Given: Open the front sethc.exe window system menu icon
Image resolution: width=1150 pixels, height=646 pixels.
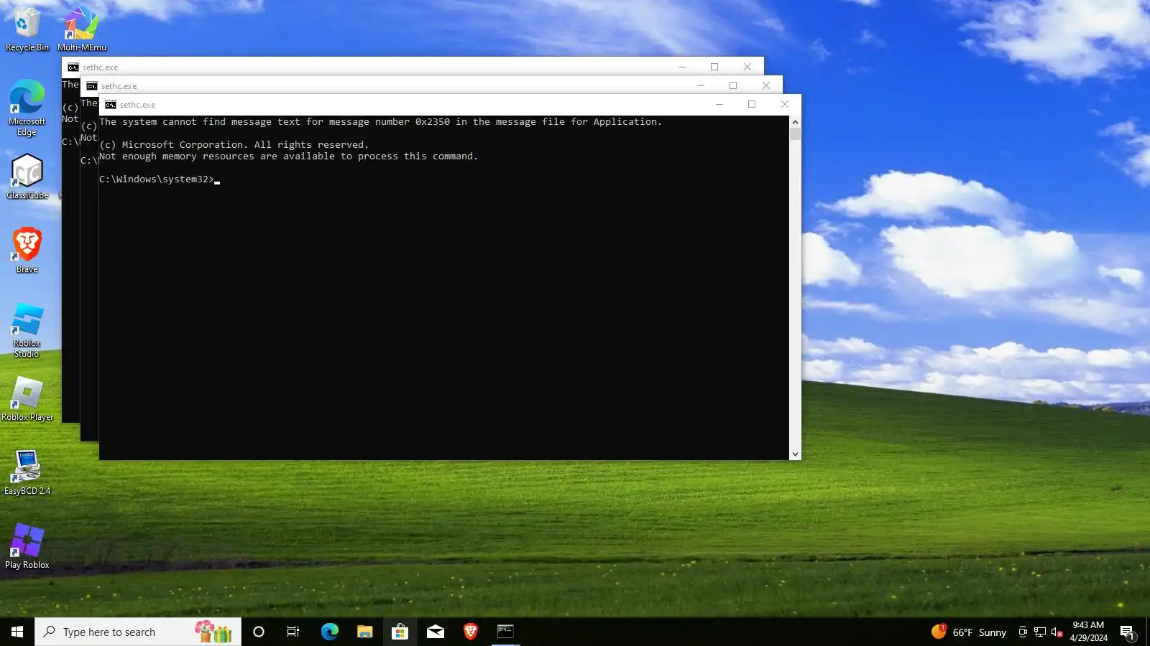Looking at the screenshot, I should point(111,105).
